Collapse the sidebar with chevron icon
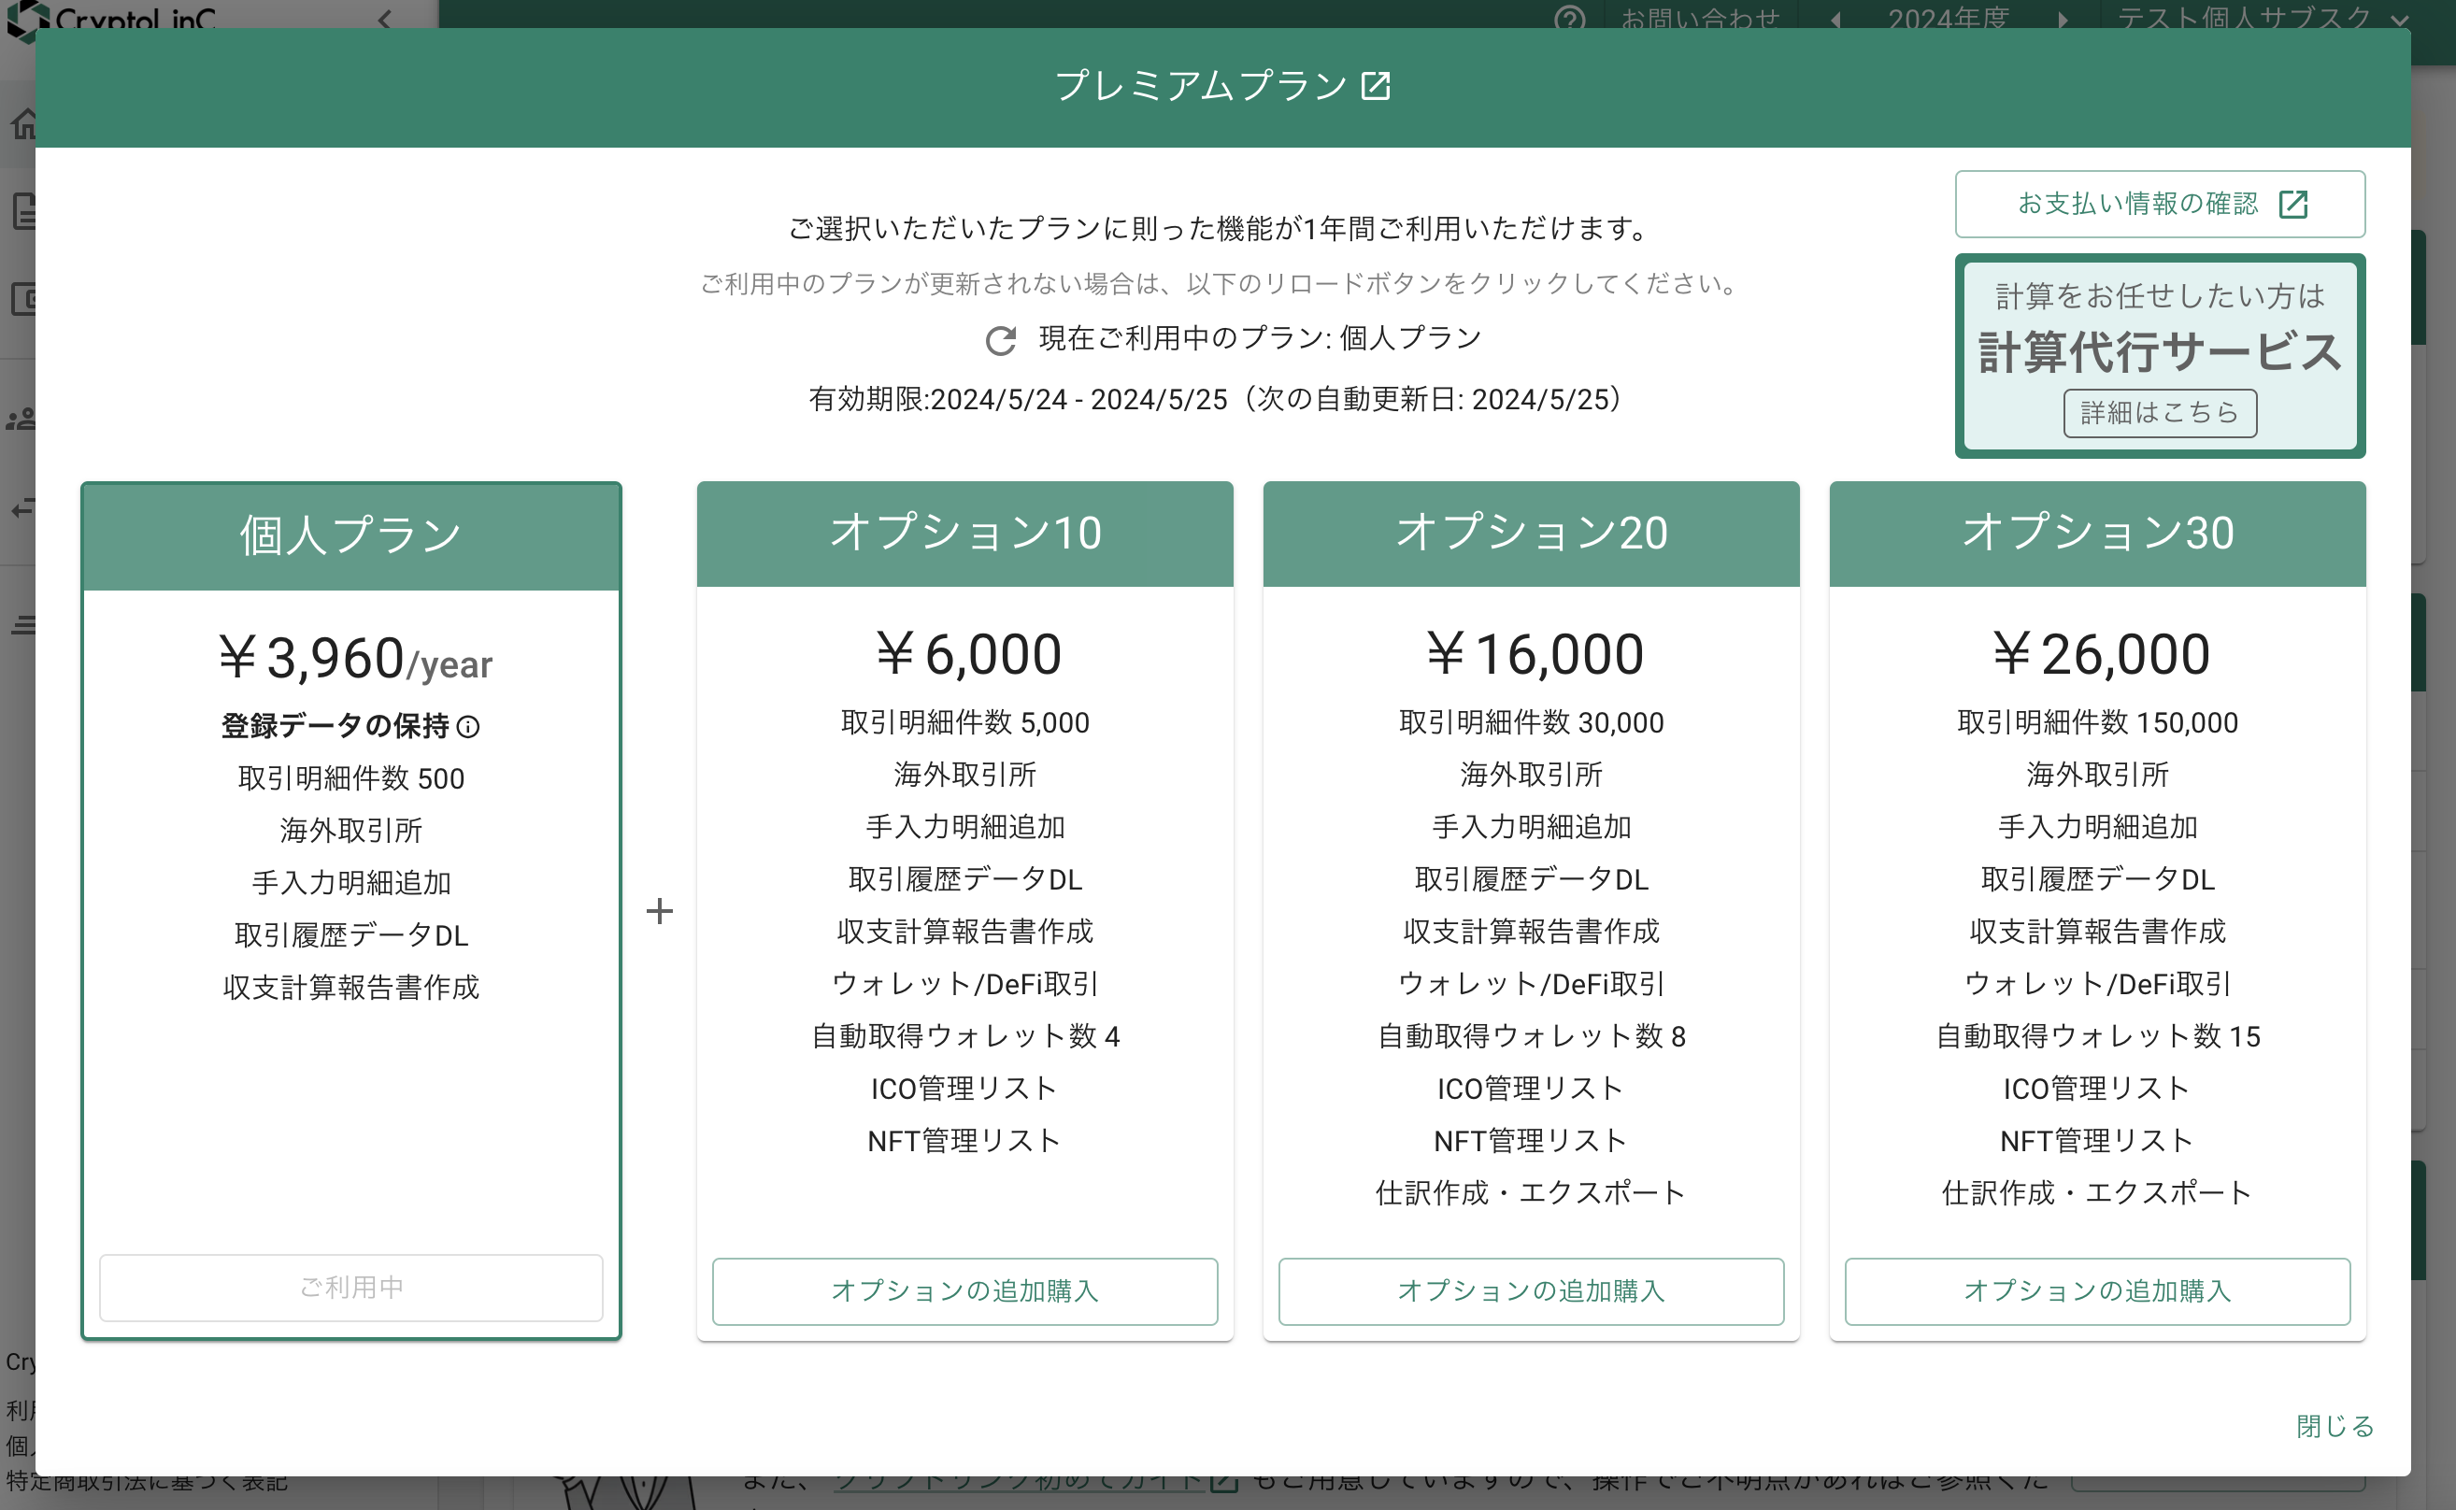The width and height of the screenshot is (2456, 1510). point(386,19)
